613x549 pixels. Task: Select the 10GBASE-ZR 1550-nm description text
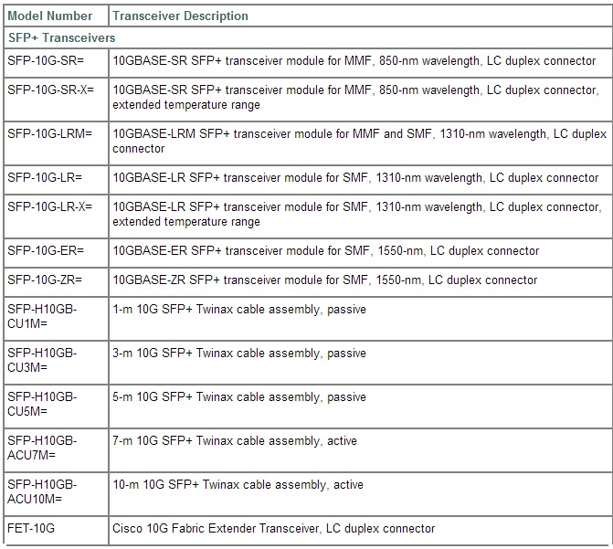[x=325, y=280]
